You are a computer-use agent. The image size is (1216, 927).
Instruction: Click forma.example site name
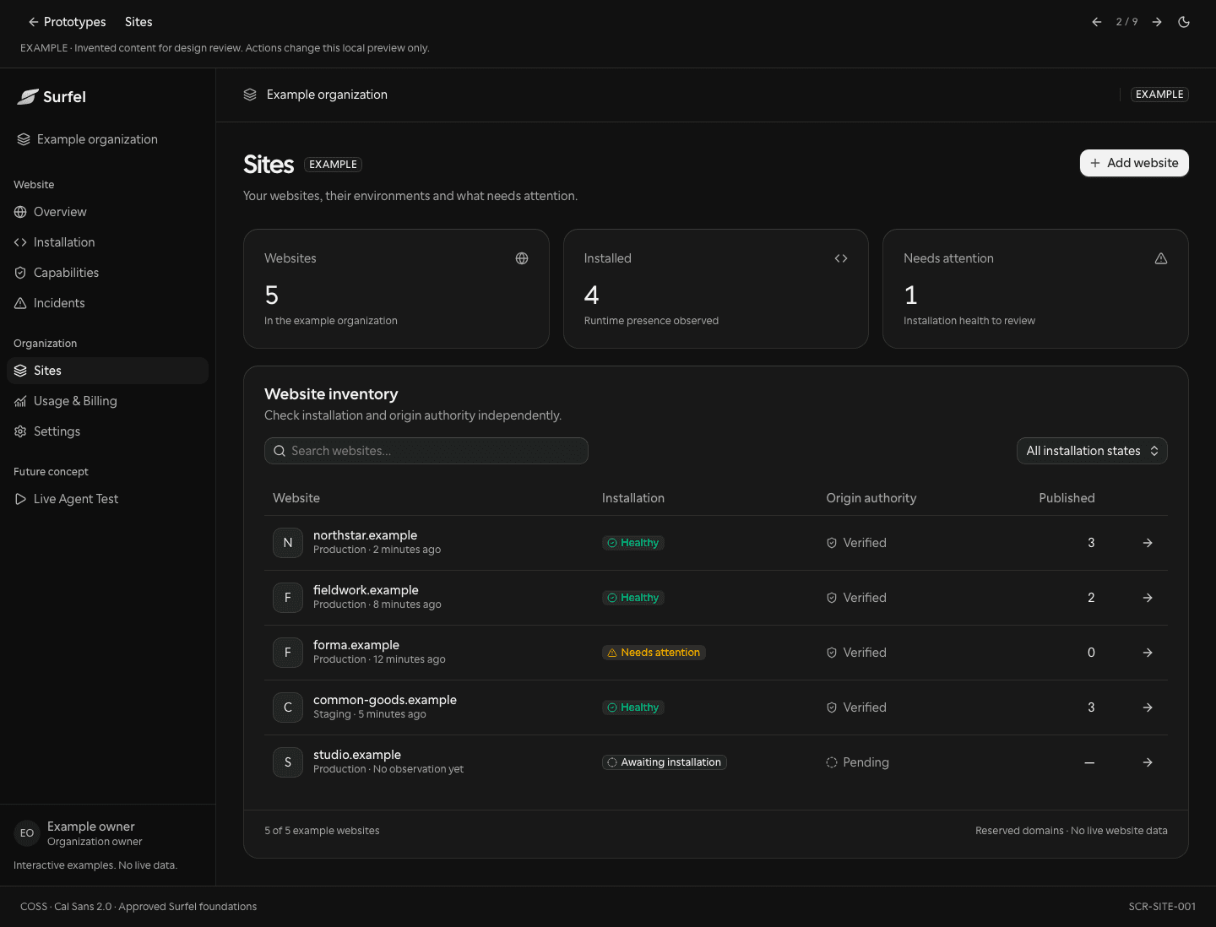click(356, 645)
